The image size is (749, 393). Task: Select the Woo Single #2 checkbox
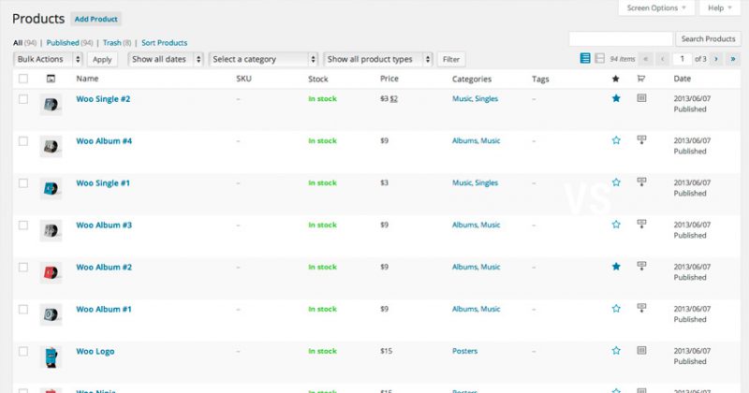pyautogui.click(x=22, y=99)
